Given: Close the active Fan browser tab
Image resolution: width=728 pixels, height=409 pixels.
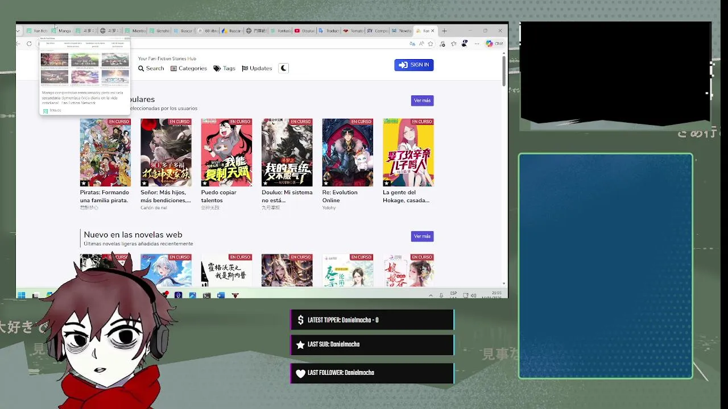Looking at the screenshot, I should point(433,31).
